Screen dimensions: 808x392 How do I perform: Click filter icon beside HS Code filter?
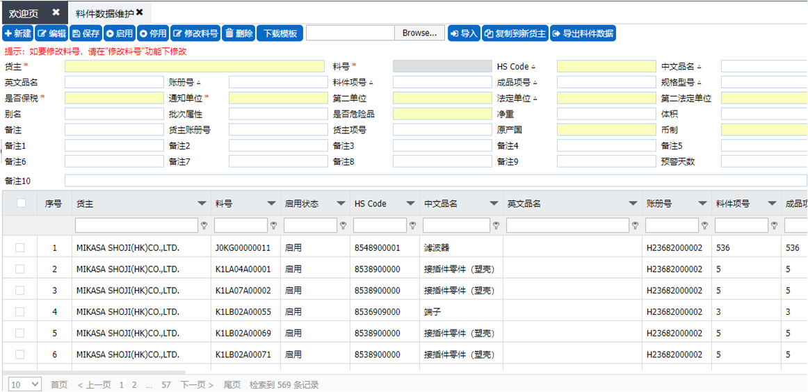pyautogui.click(x=413, y=225)
